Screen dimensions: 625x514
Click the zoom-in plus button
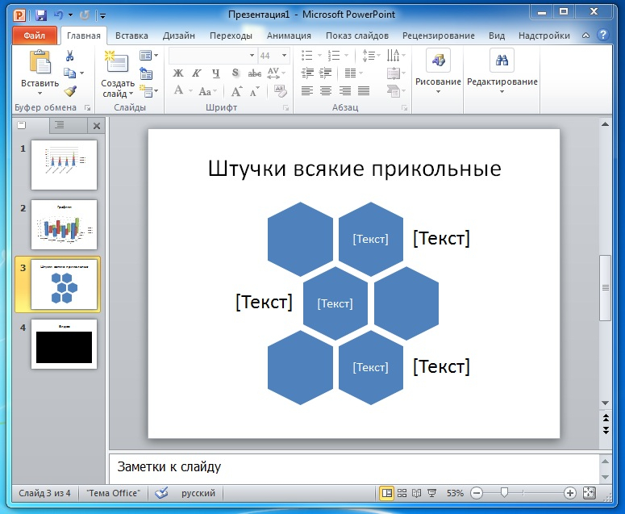coord(570,492)
